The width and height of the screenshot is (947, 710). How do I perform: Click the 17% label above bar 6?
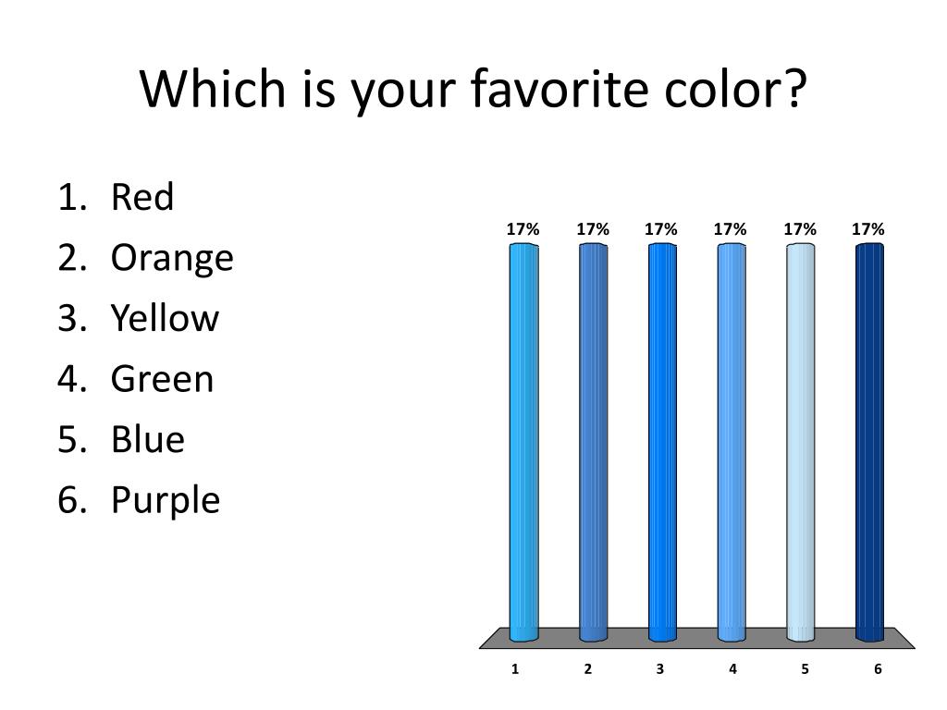(867, 229)
